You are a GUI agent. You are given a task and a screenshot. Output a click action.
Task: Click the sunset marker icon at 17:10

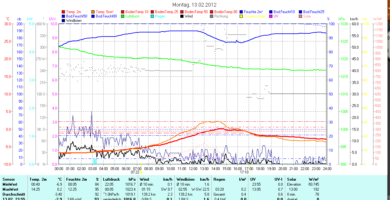tap(250, 172)
